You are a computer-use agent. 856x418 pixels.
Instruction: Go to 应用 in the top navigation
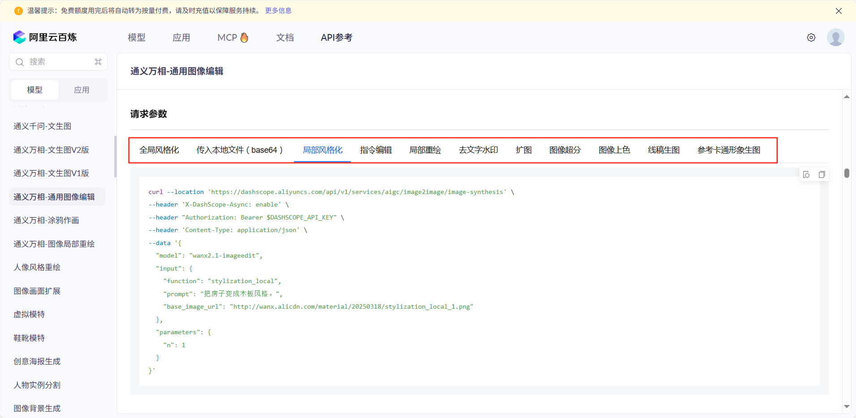[182, 38]
